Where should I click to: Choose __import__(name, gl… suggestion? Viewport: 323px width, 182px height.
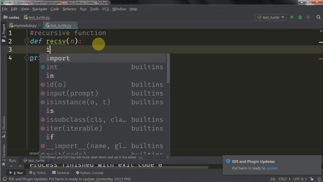point(102,146)
